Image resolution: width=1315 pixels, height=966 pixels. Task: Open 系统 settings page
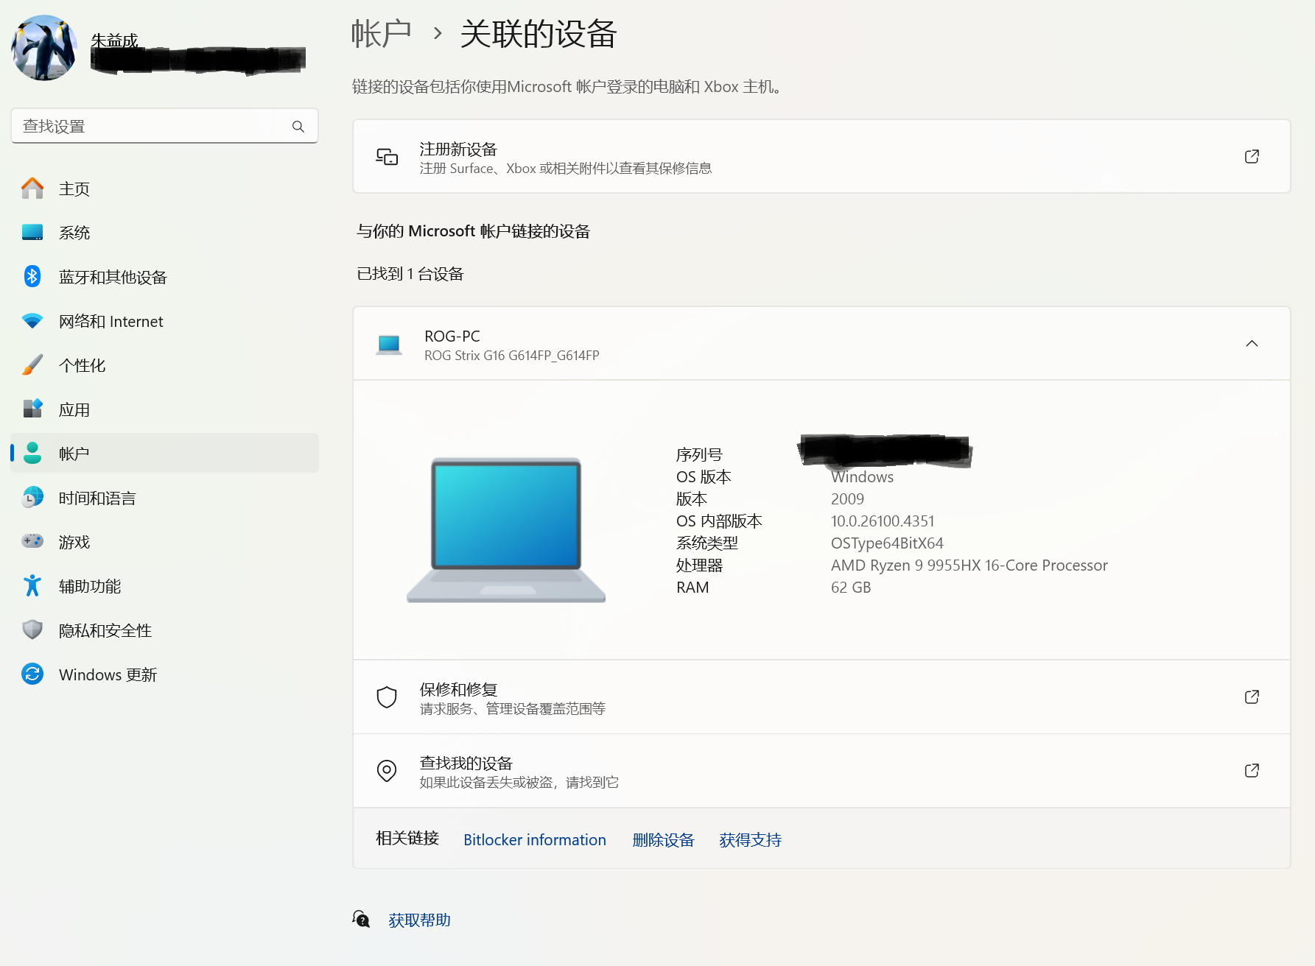(164, 233)
